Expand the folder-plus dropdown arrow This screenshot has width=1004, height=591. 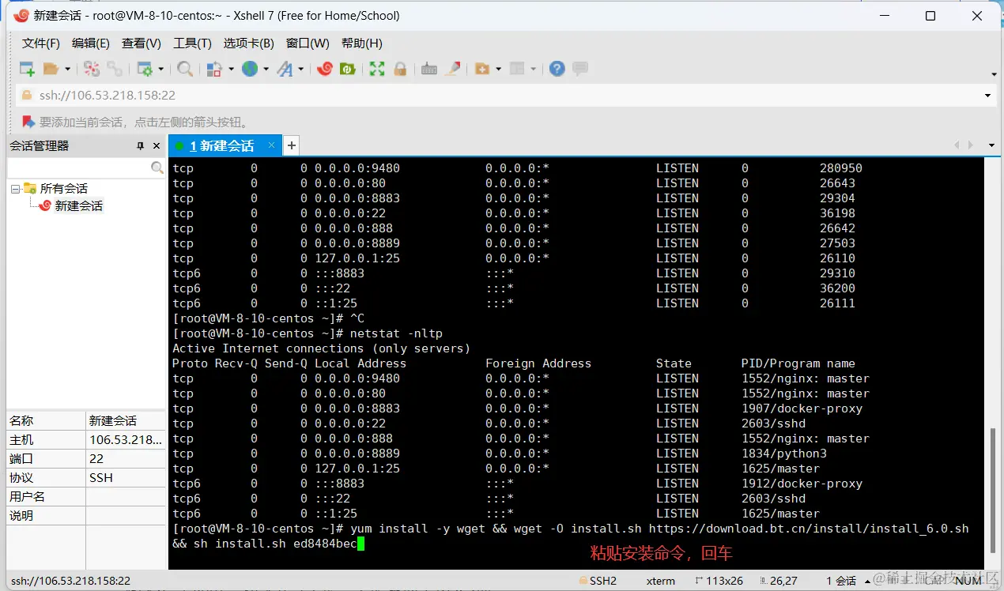point(498,70)
